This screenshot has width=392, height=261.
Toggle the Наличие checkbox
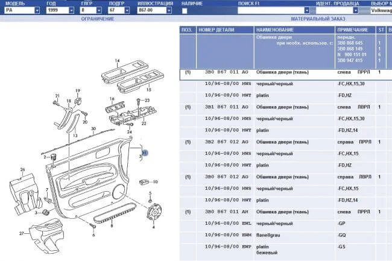pos(185,11)
